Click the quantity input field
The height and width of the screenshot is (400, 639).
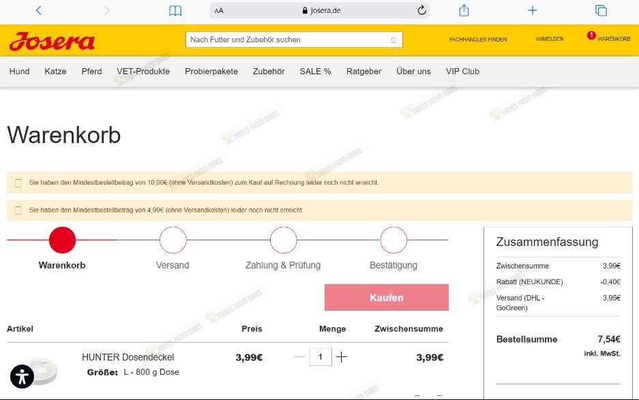click(320, 356)
